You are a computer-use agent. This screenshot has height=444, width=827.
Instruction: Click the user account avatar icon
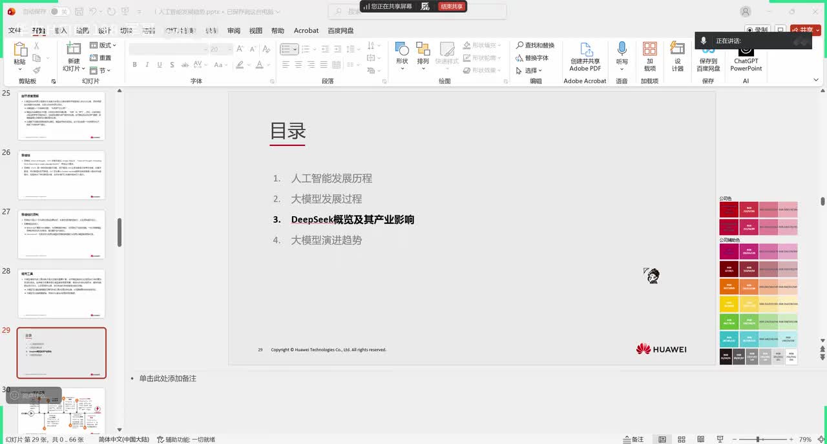(746, 12)
